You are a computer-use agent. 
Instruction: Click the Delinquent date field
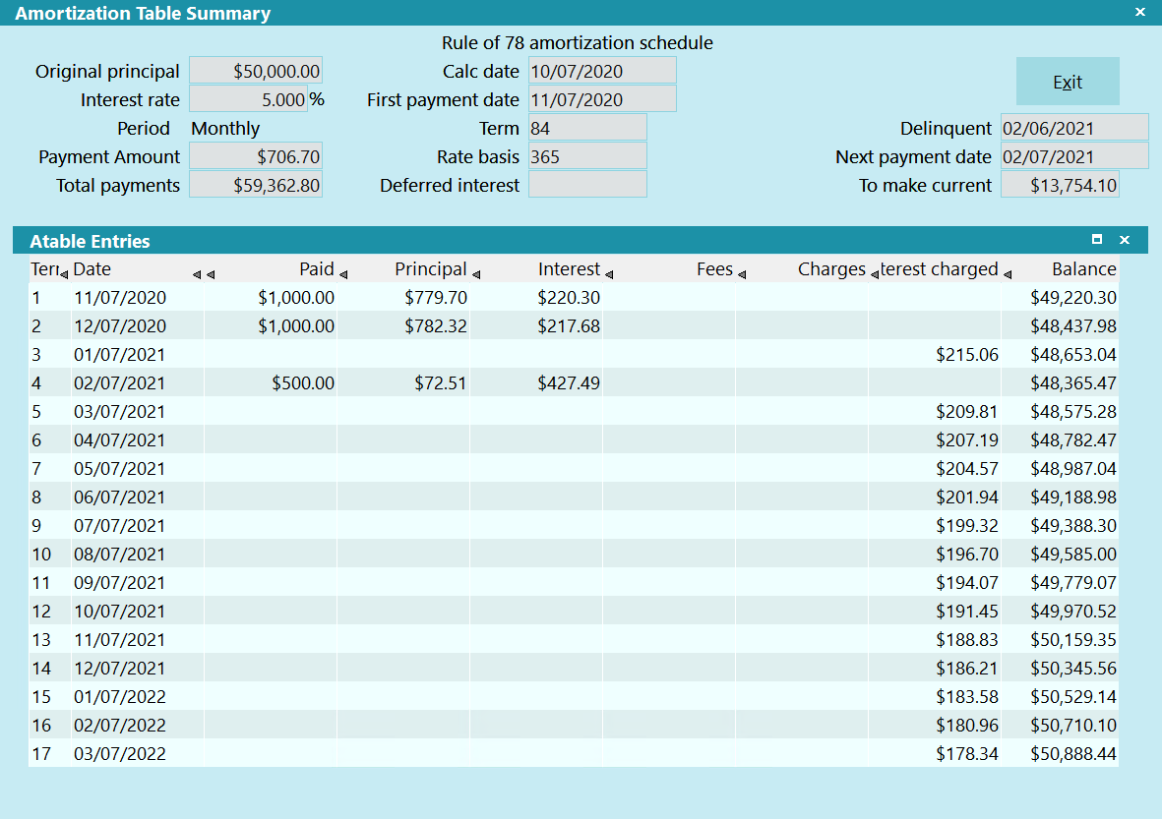[x=1074, y=128]
